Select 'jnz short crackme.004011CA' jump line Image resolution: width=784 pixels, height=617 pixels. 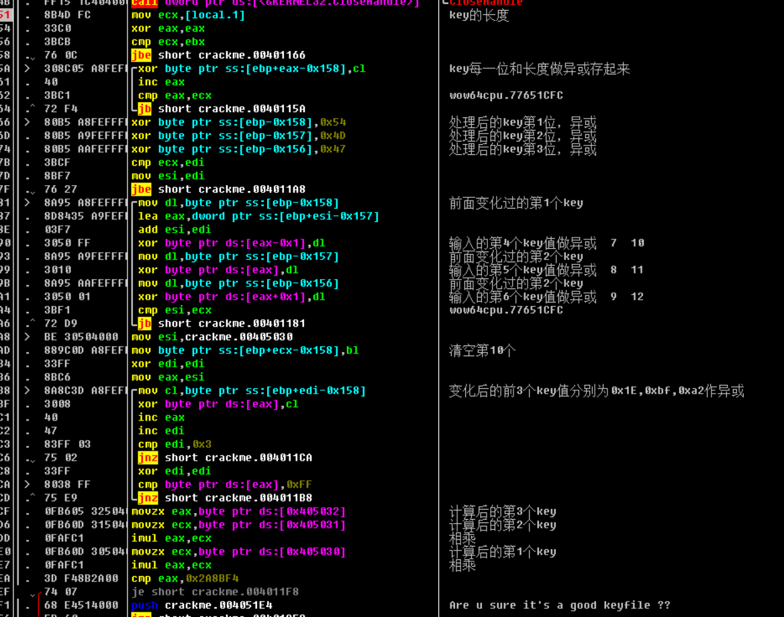[x=225, y=457]
